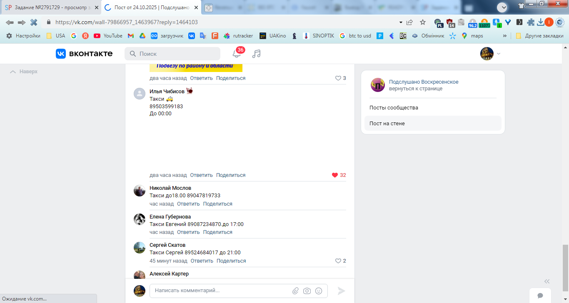Image resolution: width=569 pixels, height=303 pixels.
Task: Open the rutracker bookmark
Action: pos(238,36)
